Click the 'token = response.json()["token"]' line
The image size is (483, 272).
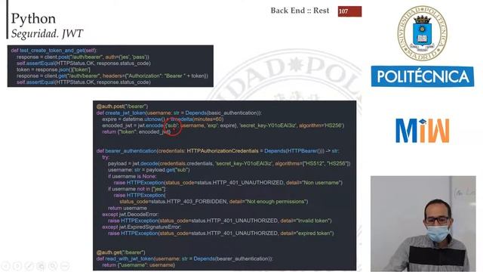click(x=54, y=70)
